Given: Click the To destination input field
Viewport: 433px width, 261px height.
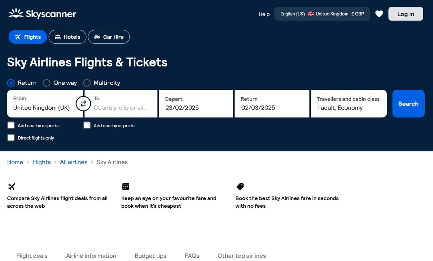Looking at the screenshot, I should [x=122, y=107].
